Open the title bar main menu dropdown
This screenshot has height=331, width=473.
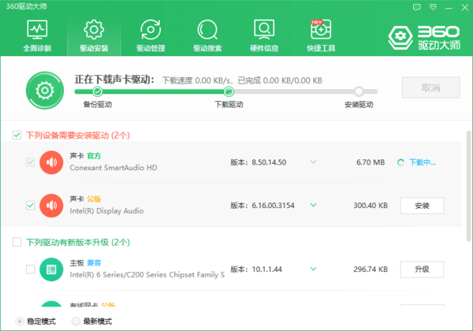432,6
